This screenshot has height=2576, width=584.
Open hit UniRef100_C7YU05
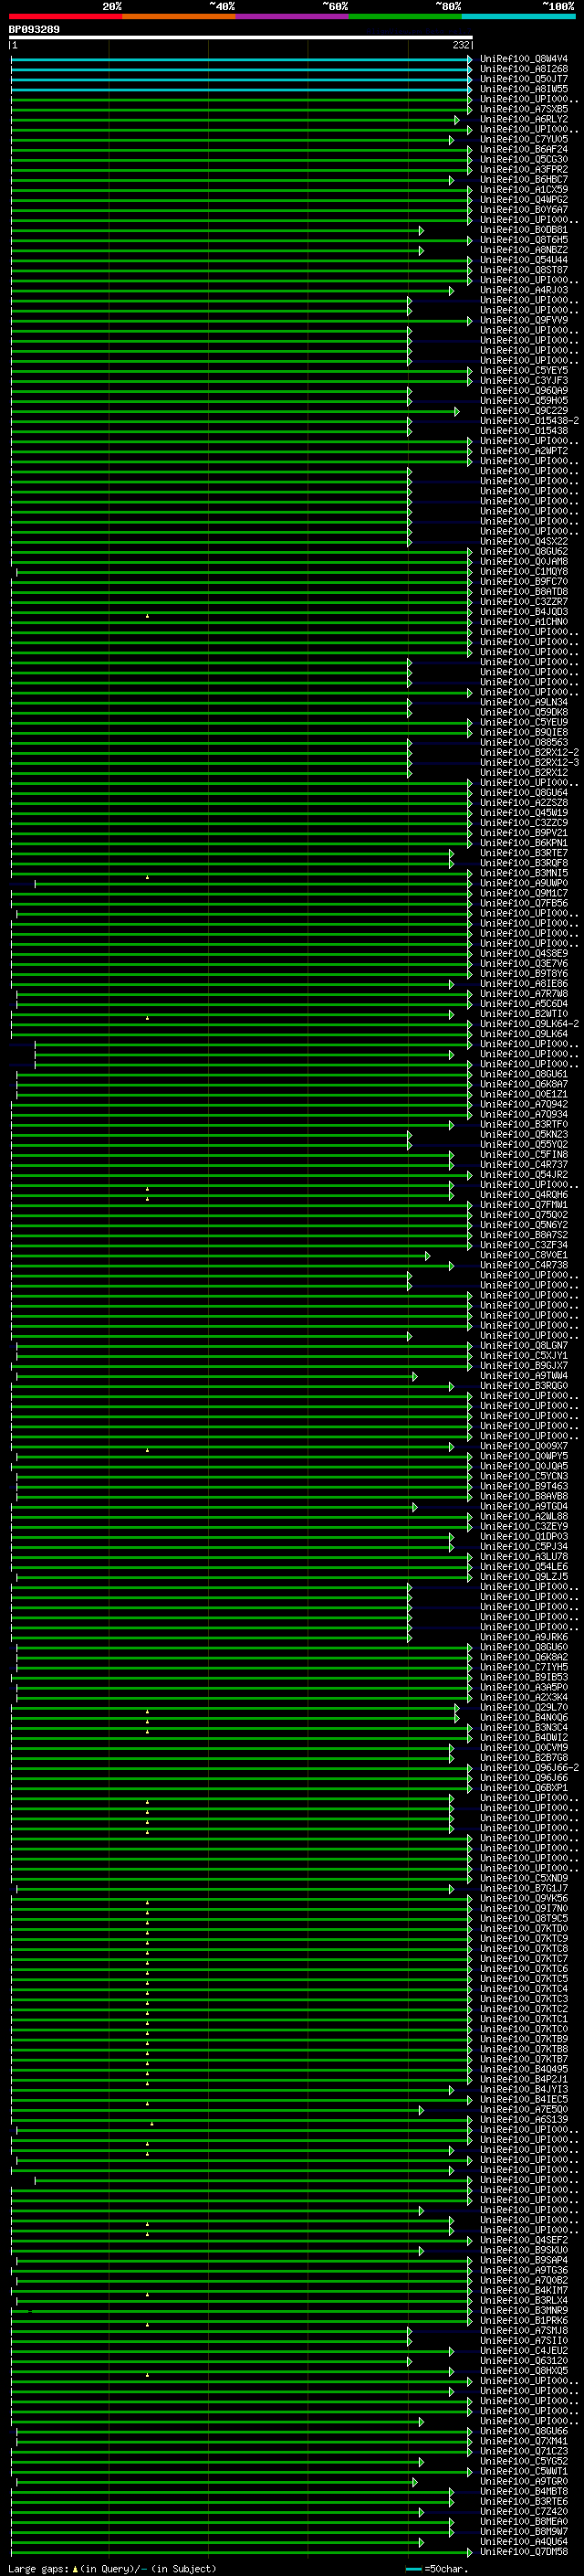tap(524, 139)
